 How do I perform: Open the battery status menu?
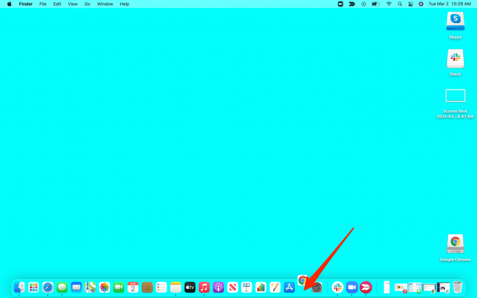click(x=376, y=4)
